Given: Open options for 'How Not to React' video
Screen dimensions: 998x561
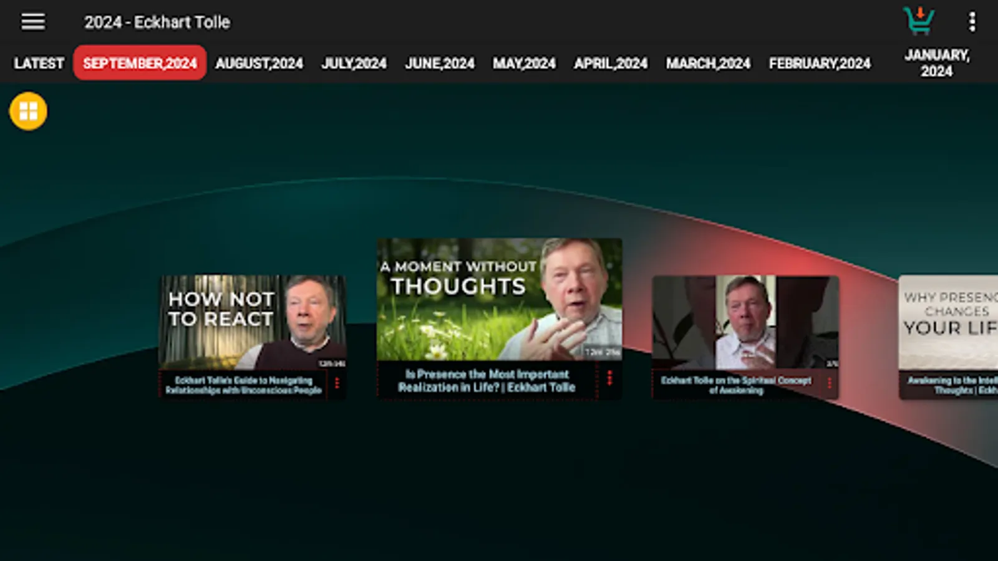Looking at the screenshot, I should 337,383.
